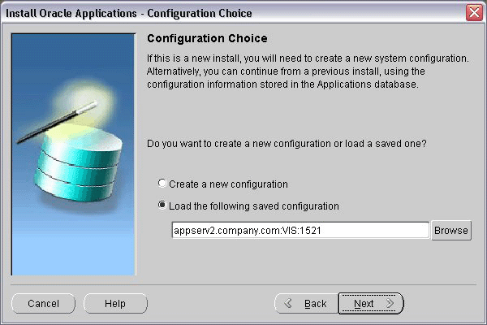Go Back to the previous wizard step
487x325 pixels.
tap(306, 304)
